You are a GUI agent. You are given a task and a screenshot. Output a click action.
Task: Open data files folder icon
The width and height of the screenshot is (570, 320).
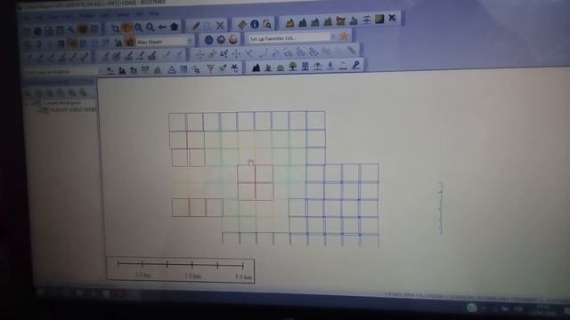pyautogui.click(x=26, y=32)
